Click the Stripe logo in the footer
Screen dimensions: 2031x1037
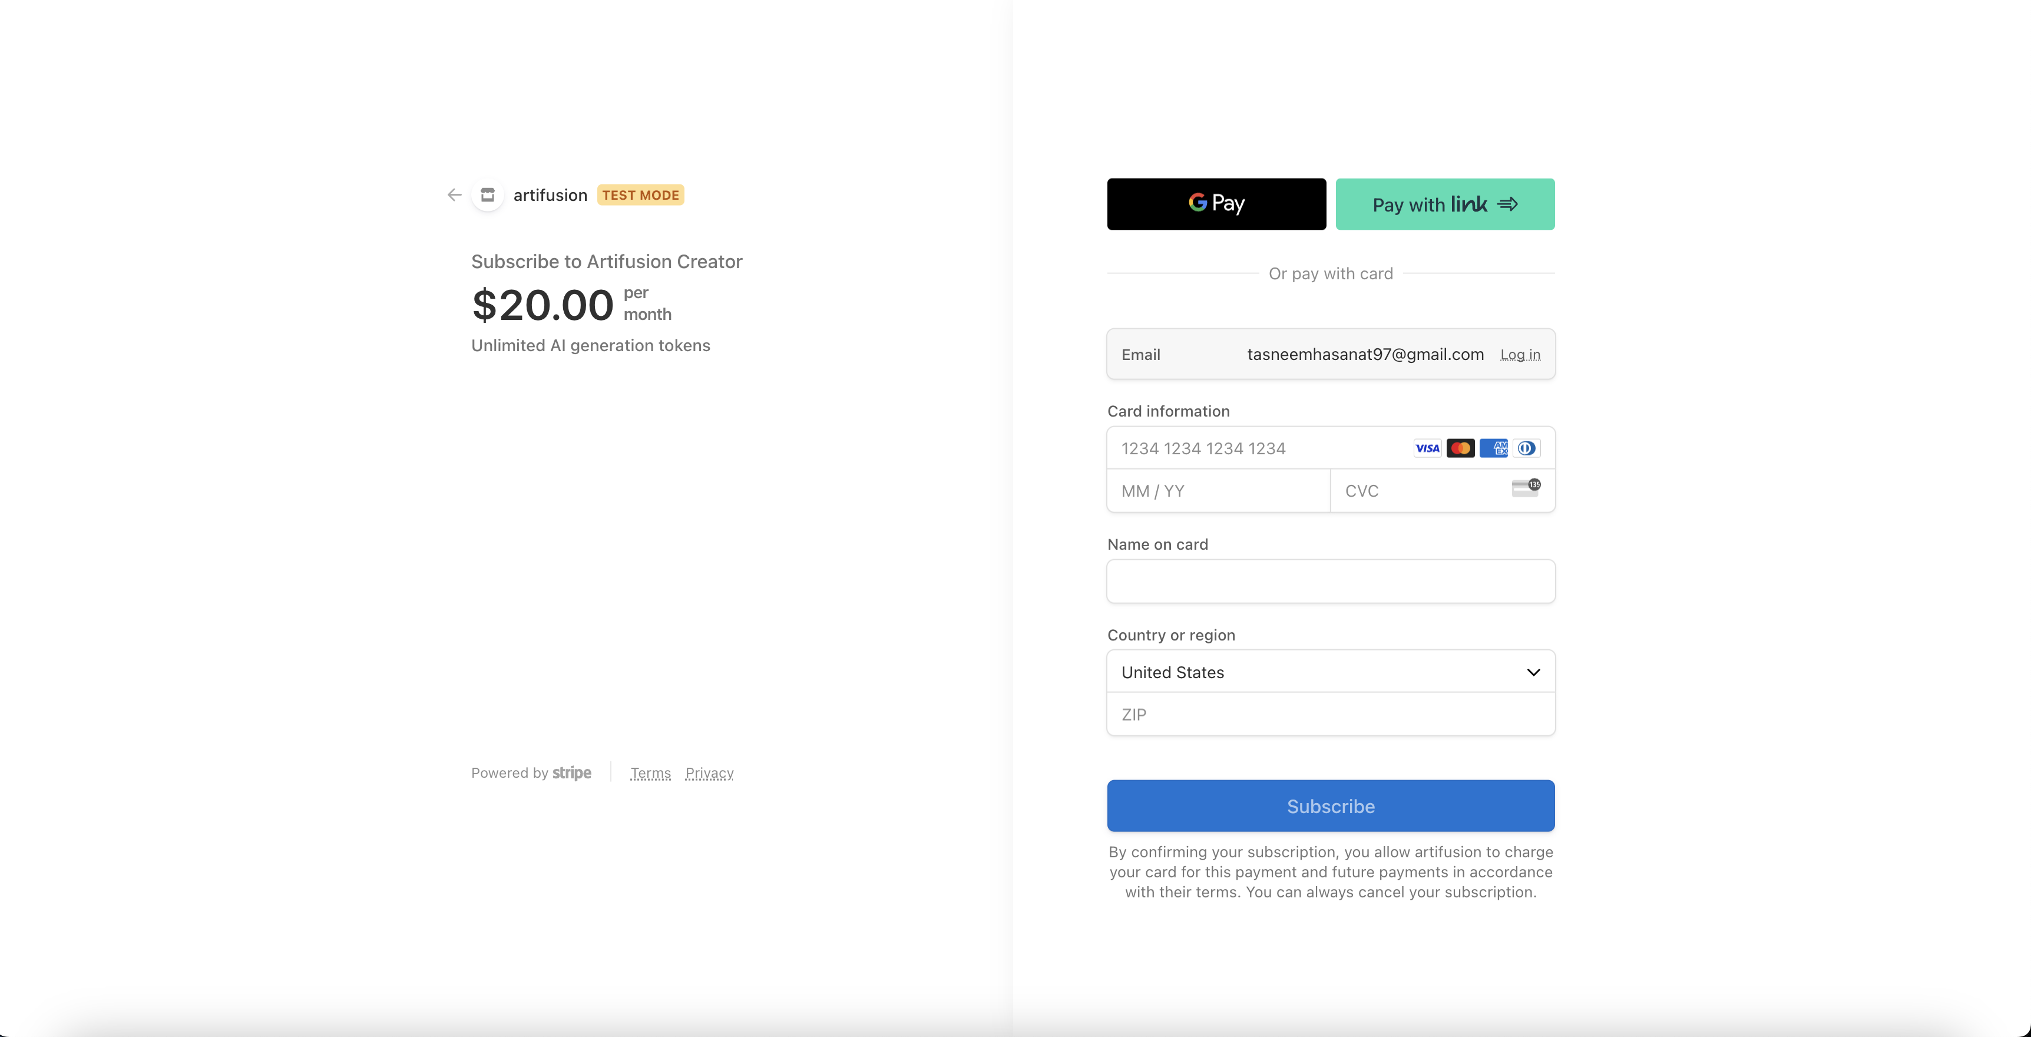pos(571,773)
